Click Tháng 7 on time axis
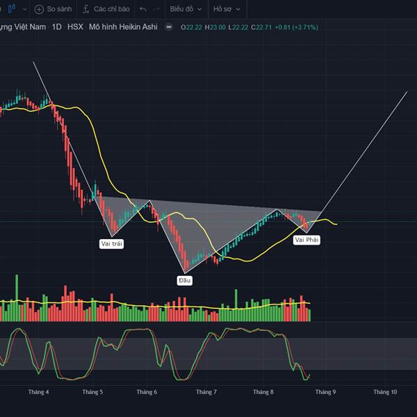This screenshot has height=417, width=417. click(x=206, y=392)
